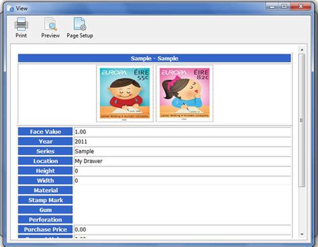
Task: Maximize the View window
Action: [284, 7]
